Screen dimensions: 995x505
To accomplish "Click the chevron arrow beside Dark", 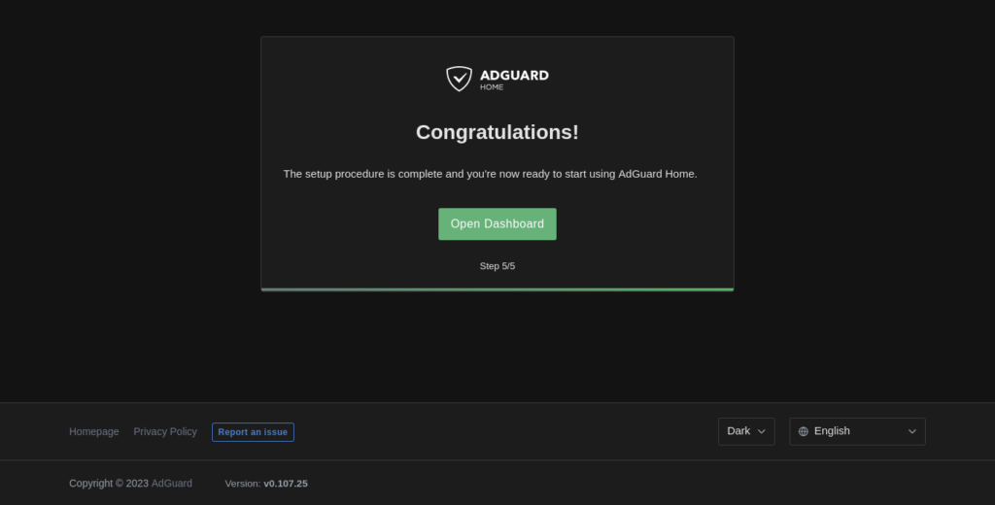I will click(762, 431).
